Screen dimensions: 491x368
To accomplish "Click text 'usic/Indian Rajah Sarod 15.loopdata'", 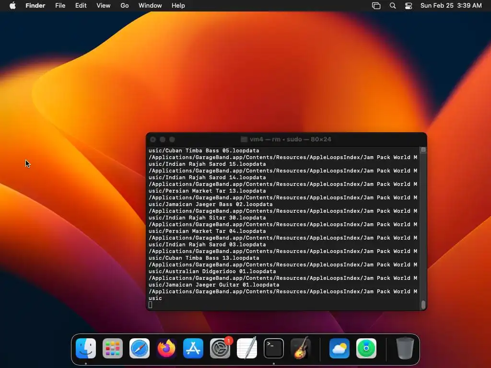I will tap(207, 164).
